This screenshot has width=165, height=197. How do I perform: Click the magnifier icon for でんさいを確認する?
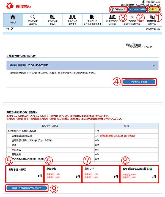[33, 17]
